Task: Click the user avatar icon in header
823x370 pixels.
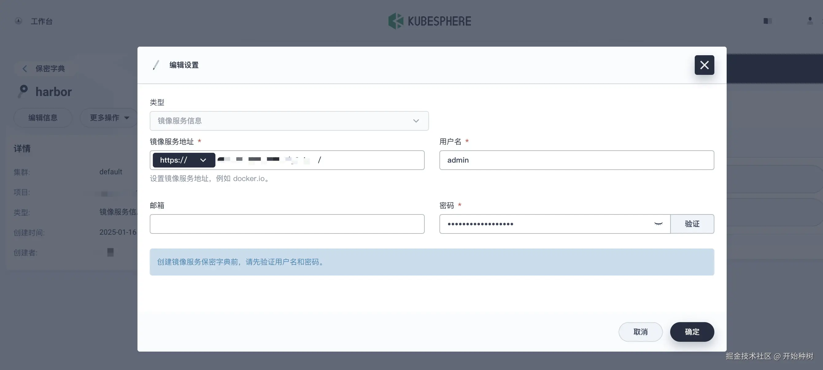Action: (x=809, y=21)
